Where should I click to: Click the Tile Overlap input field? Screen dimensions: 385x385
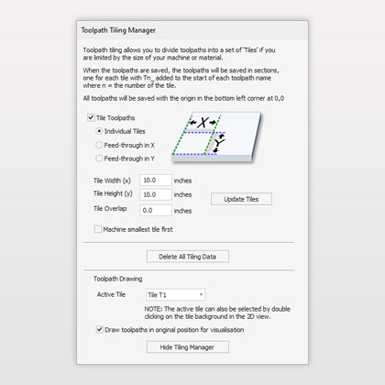coord(156,210)
